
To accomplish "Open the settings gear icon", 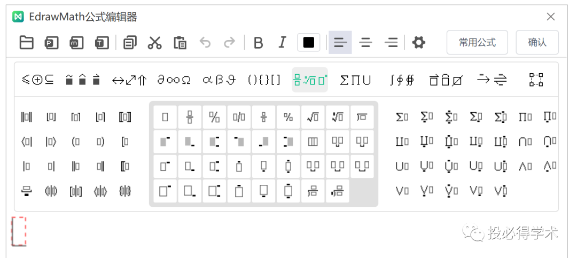I will tap(418, 43).
